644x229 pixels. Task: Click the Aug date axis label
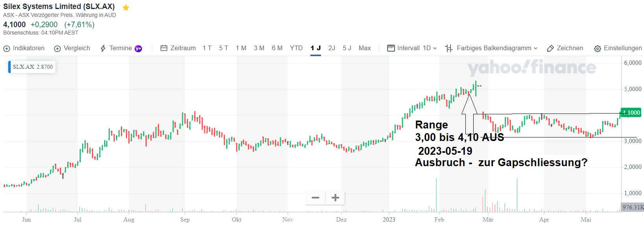click(129, 220)
